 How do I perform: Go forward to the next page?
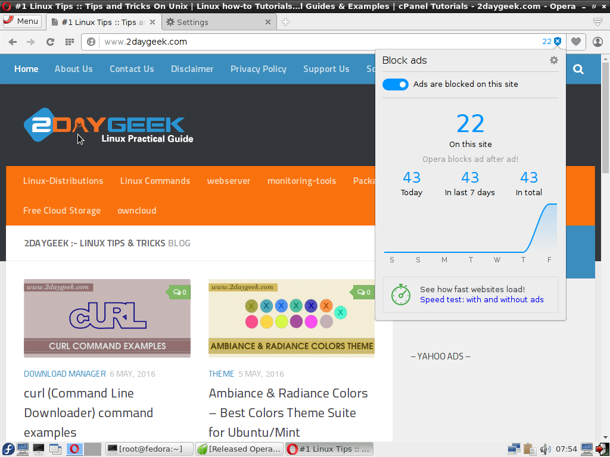point(31,42)
